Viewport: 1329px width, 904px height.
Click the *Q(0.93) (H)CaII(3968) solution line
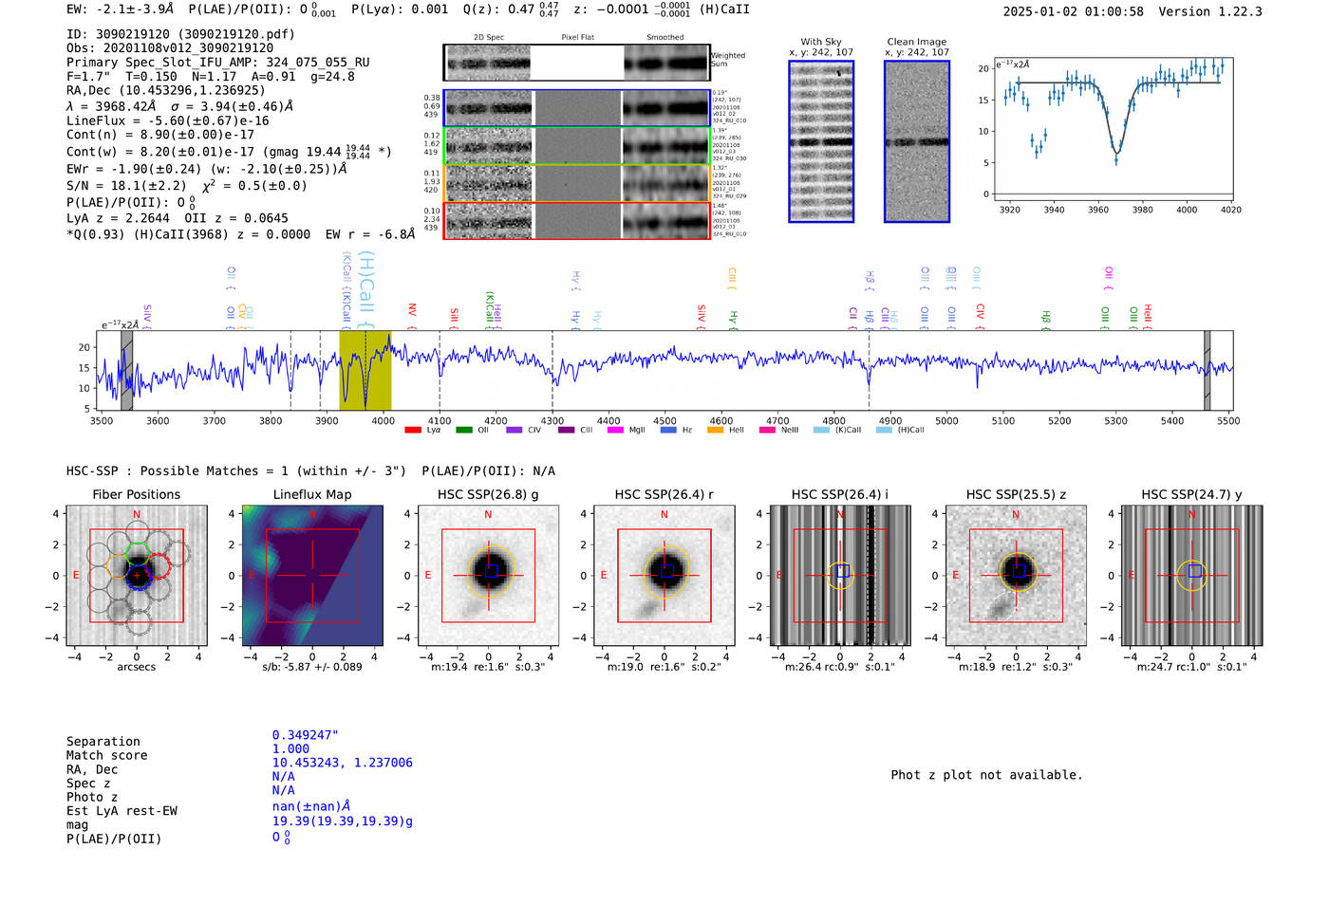[x=241, y=234]
